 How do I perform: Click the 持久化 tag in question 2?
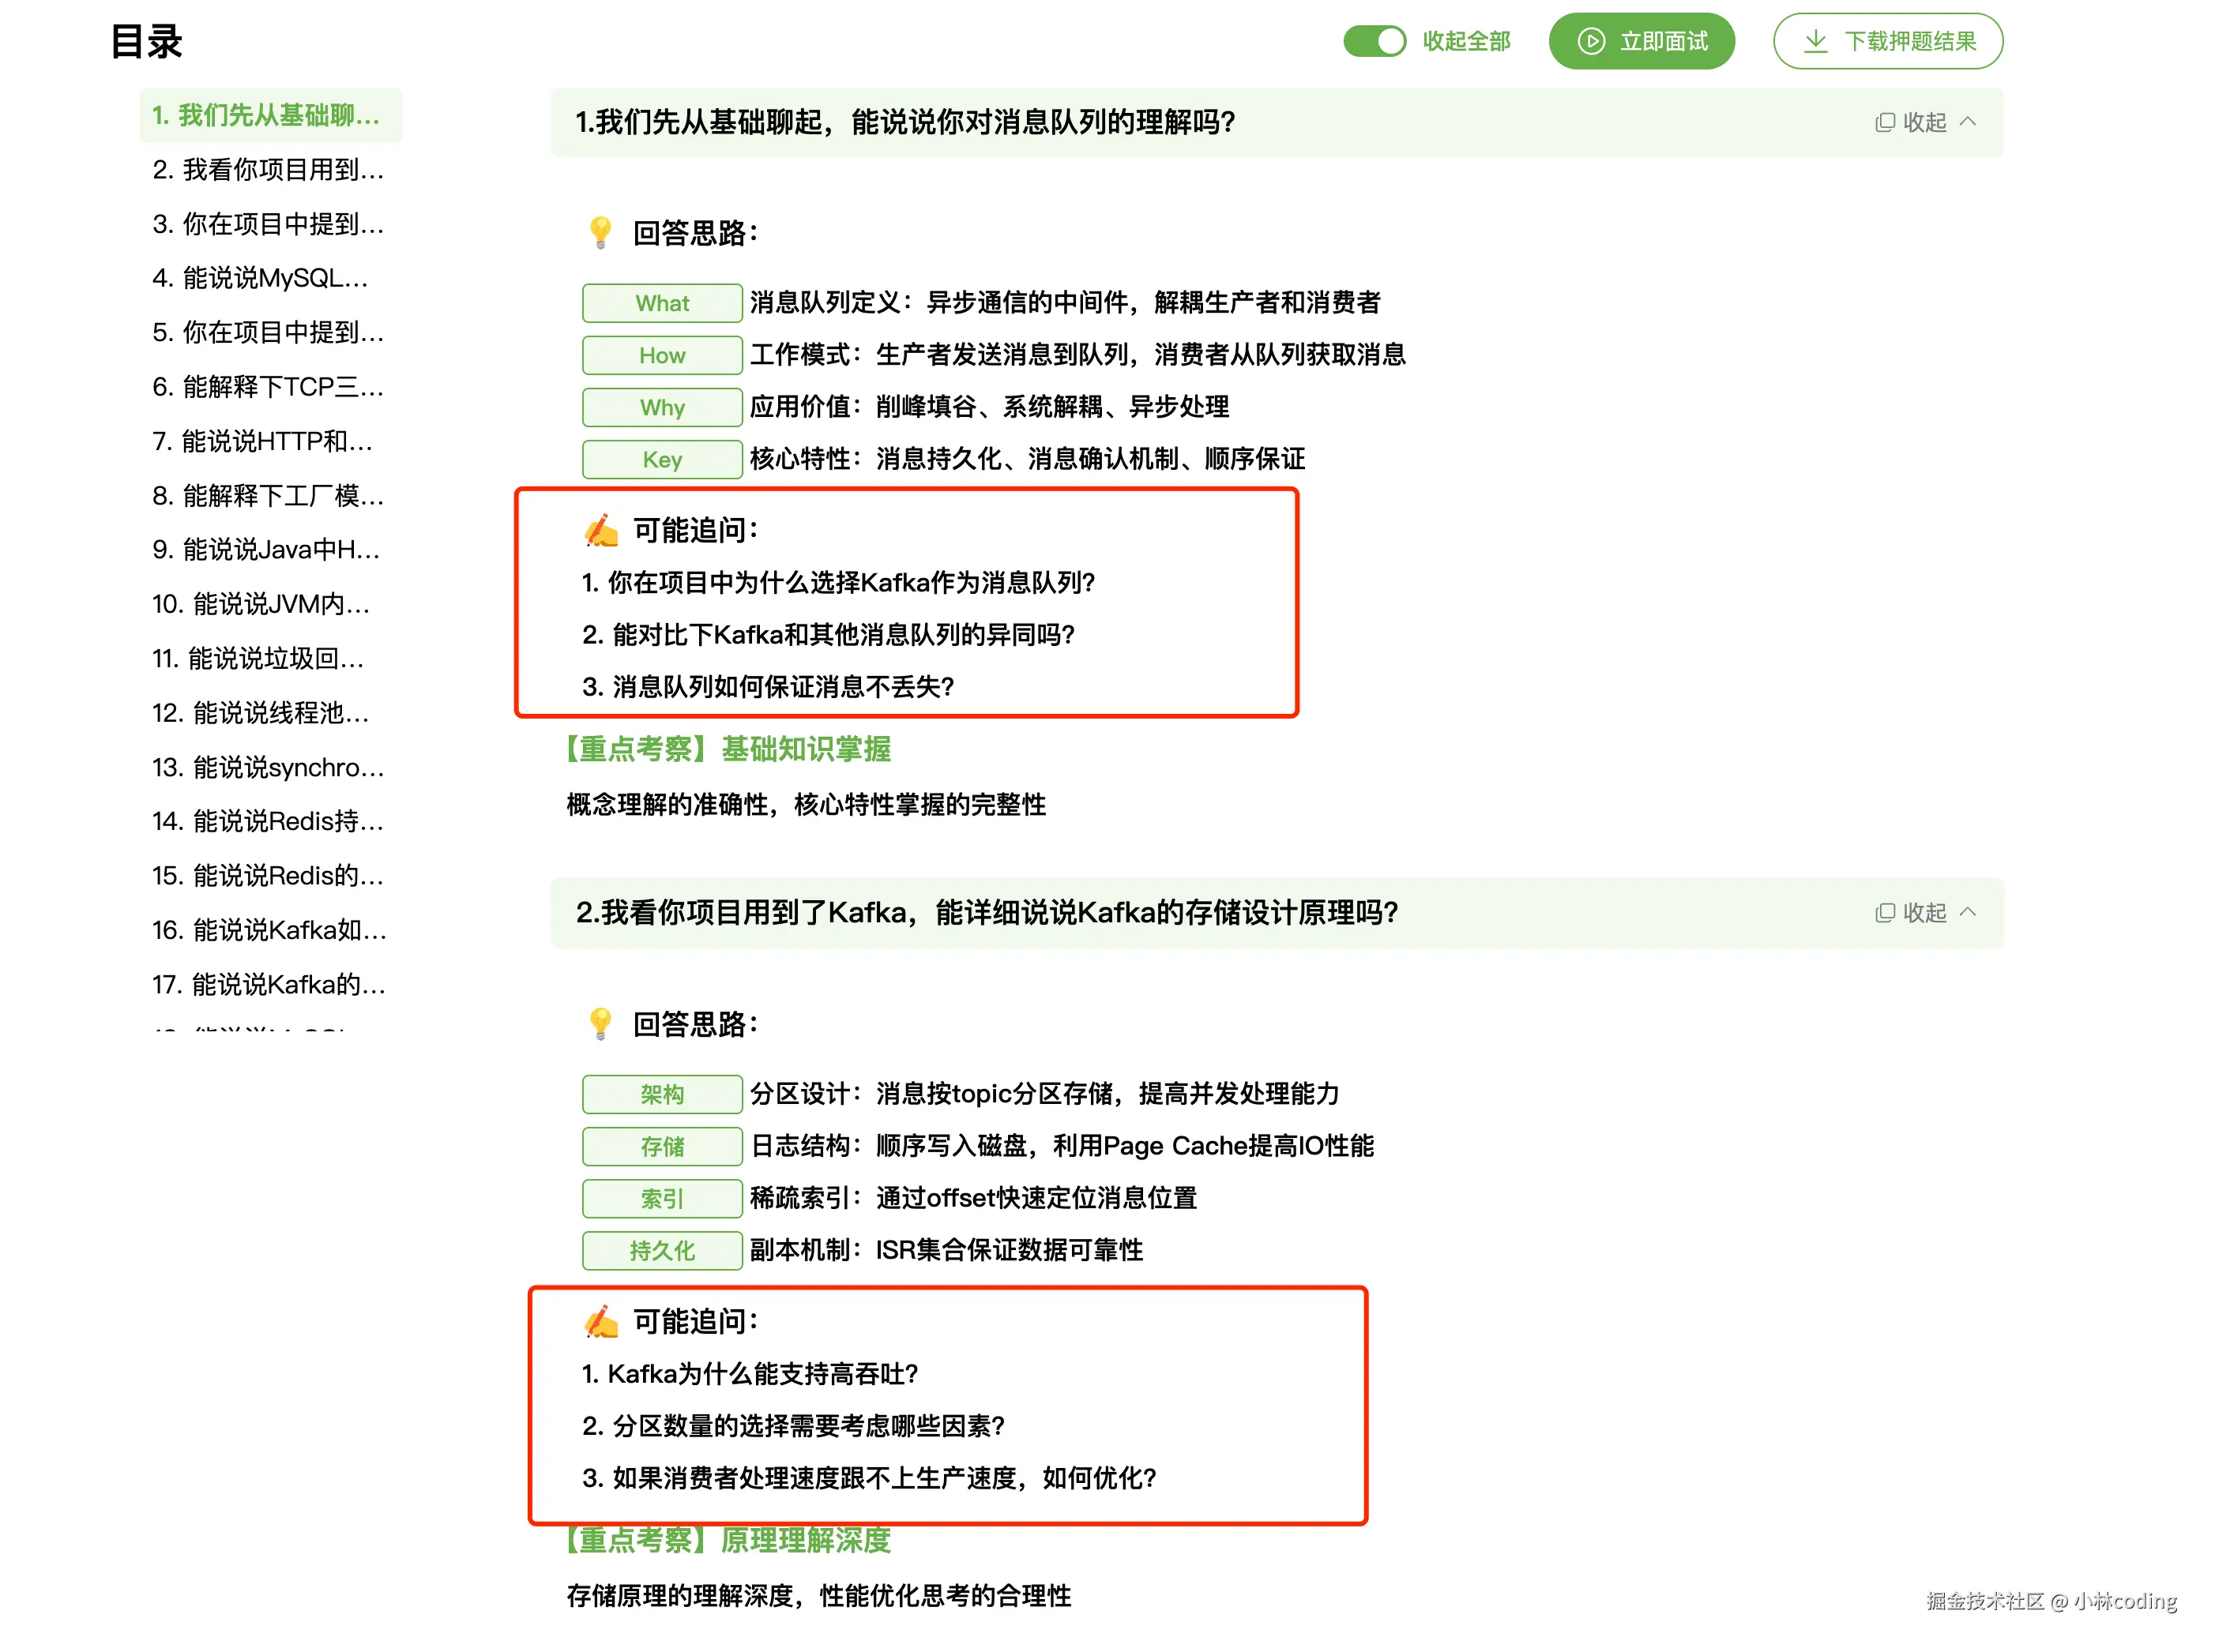(x=661, y=1250)
